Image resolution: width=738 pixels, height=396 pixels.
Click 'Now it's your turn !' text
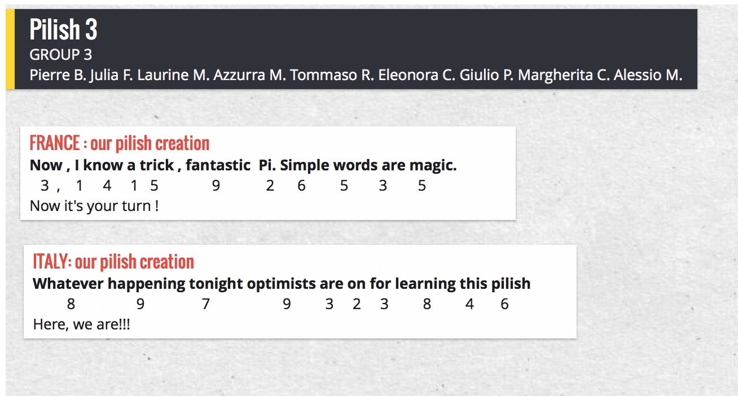point(94,205)
